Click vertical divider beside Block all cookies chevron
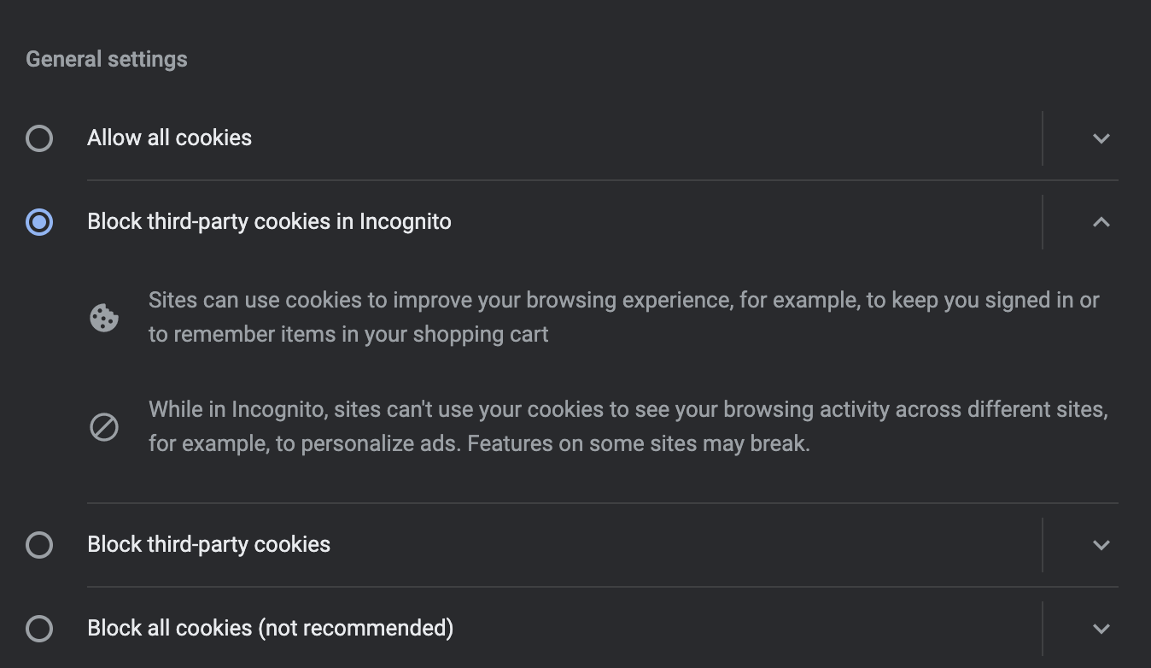This screenshot has height=668, width=1151. pyautogui.click(x=1043, y=629)
